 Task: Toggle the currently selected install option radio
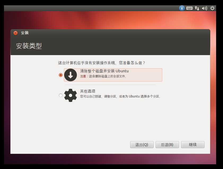pos(60,75)
